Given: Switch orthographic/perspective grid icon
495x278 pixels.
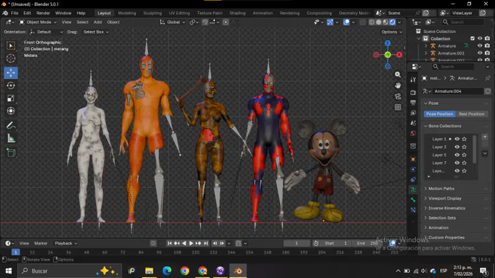Looking at the screenshot, I should 398,107.
